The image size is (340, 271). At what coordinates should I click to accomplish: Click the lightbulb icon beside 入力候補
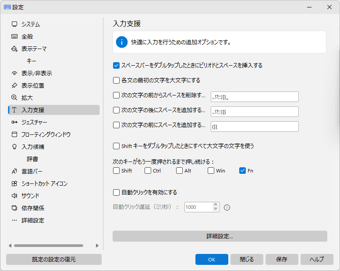pos(14,147)
